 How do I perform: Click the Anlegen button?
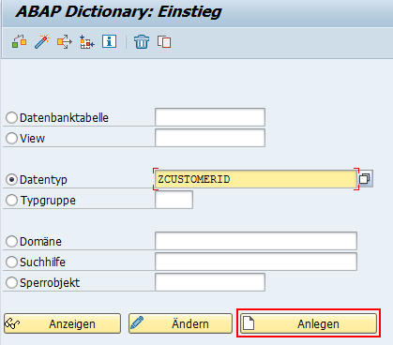(x=309, y=323)
